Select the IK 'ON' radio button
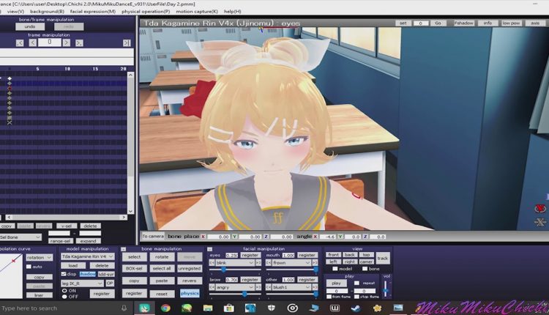The width and height of the screenshot is (549, 315). click(x=64, y=291)
